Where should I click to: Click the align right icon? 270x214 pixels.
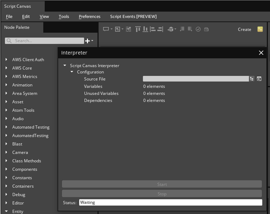[x=160, y=29]
